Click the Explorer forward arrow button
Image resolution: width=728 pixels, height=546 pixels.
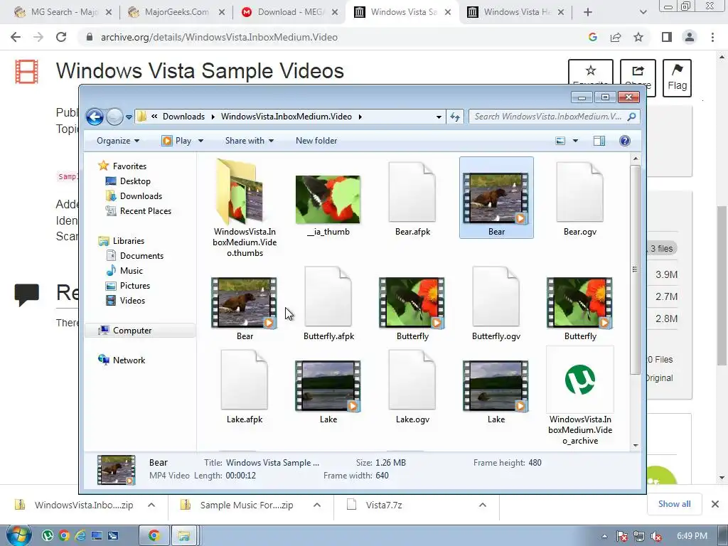click(114, 117)
